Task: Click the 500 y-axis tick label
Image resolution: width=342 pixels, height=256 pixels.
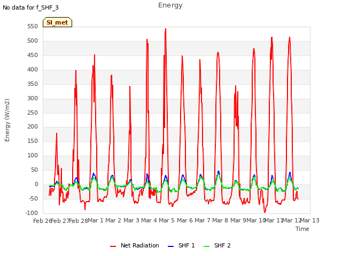Action: (x=33, y=41)
